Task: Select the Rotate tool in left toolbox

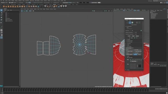Action: 1,20
